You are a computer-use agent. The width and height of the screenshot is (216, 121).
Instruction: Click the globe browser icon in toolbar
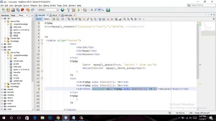tap(62, 10)
